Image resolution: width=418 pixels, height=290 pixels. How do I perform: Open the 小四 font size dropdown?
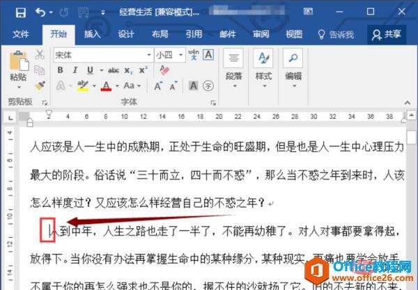180,55
